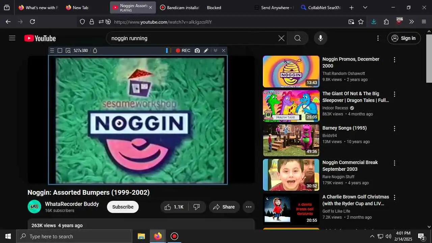The image size is (432, 243).
Task: View site security padlock info
Action: 91,22
